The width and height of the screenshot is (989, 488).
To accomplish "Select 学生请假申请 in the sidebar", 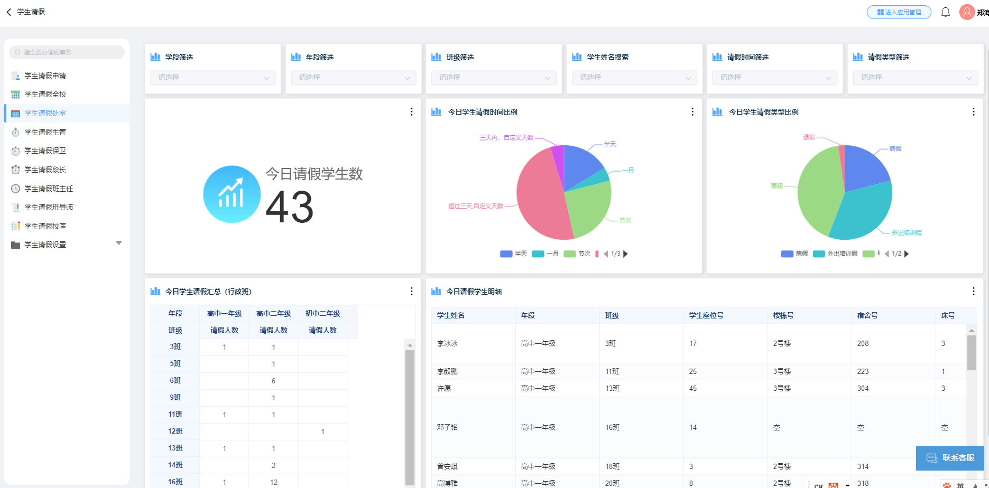I will 45,76.
